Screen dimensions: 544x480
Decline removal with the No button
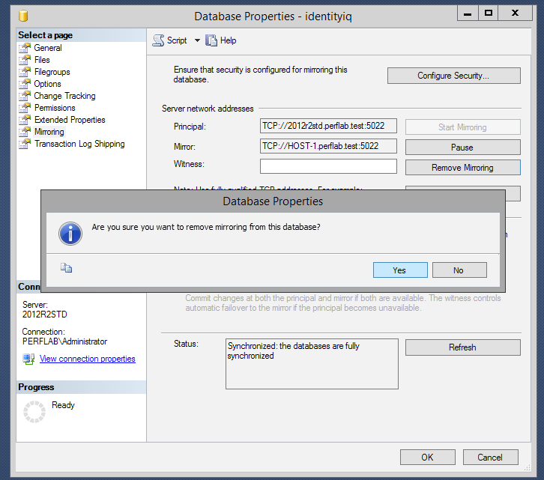pyautogui.click(x=459, y=270)
